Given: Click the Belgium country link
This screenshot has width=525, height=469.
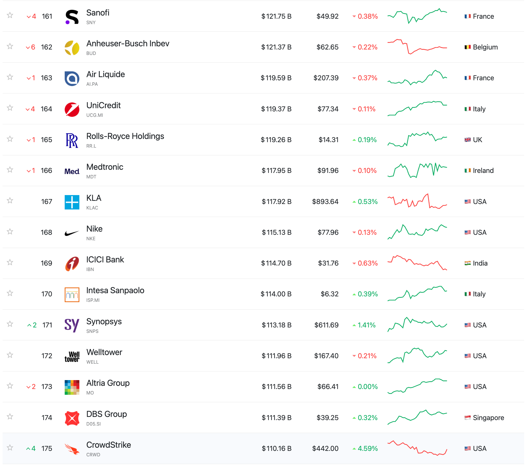Looking at the screenshot, I should click(x=485, y=47).
